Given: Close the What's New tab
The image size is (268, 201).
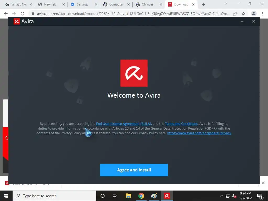Looking at the screenshot, I should [31, 5].
